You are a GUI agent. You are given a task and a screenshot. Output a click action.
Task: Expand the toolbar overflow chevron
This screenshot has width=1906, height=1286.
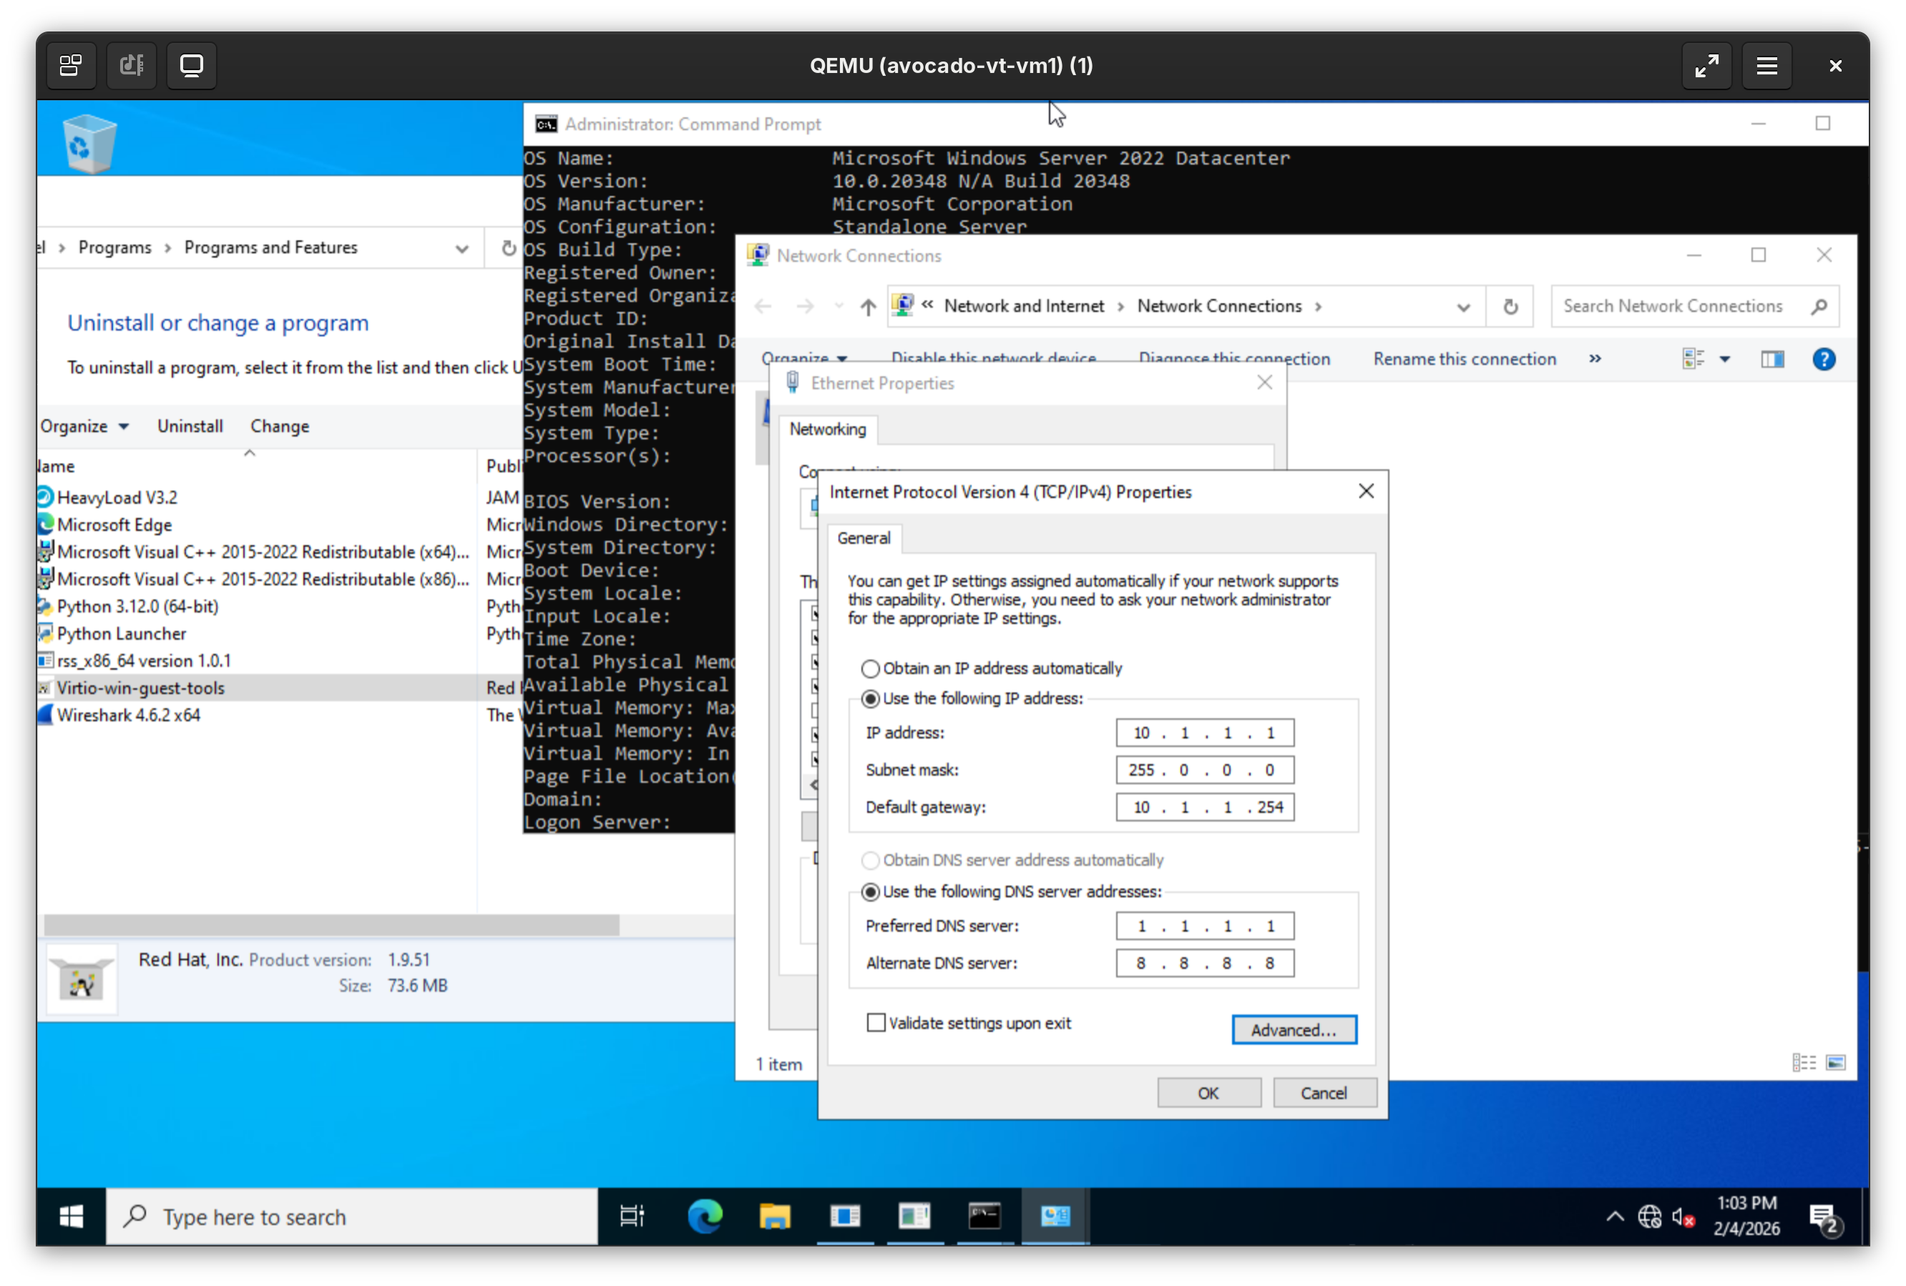click(x=1594, y=359)
